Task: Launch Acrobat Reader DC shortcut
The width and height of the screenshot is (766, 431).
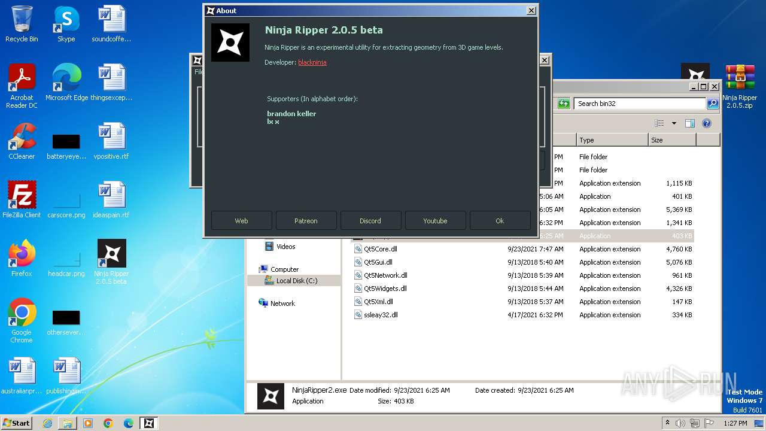Action: (x=22, y=86)
